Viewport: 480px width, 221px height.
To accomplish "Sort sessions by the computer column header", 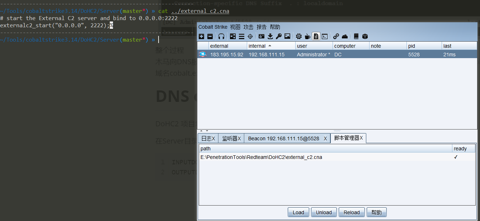I will click(x=351, y=46).
